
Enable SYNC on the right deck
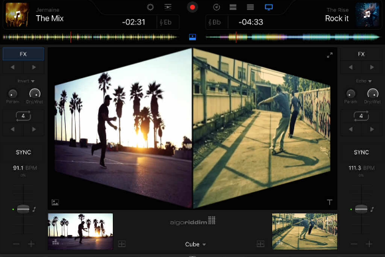pos(361,152)
